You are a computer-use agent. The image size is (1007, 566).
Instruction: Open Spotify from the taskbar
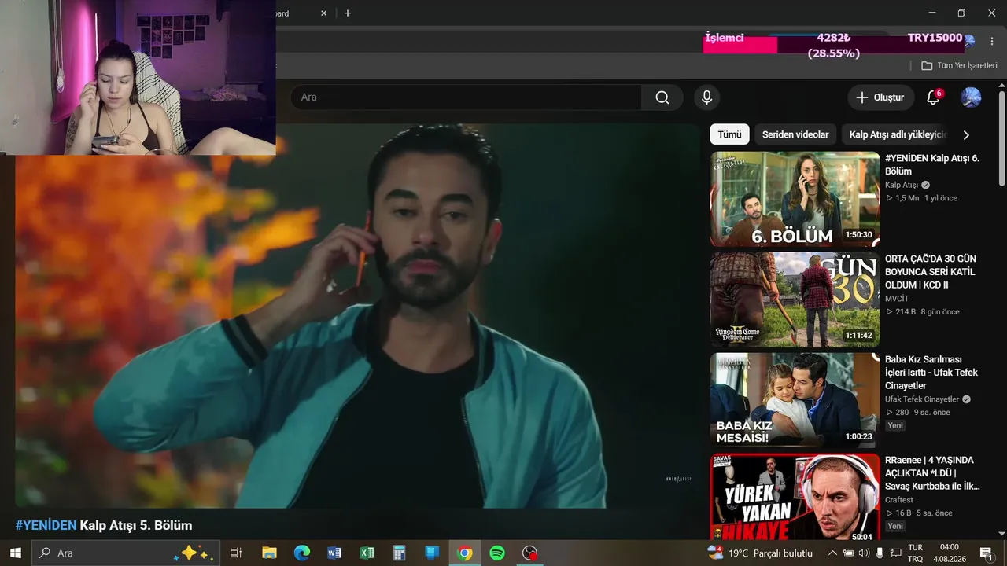click(x=497, y=553)
